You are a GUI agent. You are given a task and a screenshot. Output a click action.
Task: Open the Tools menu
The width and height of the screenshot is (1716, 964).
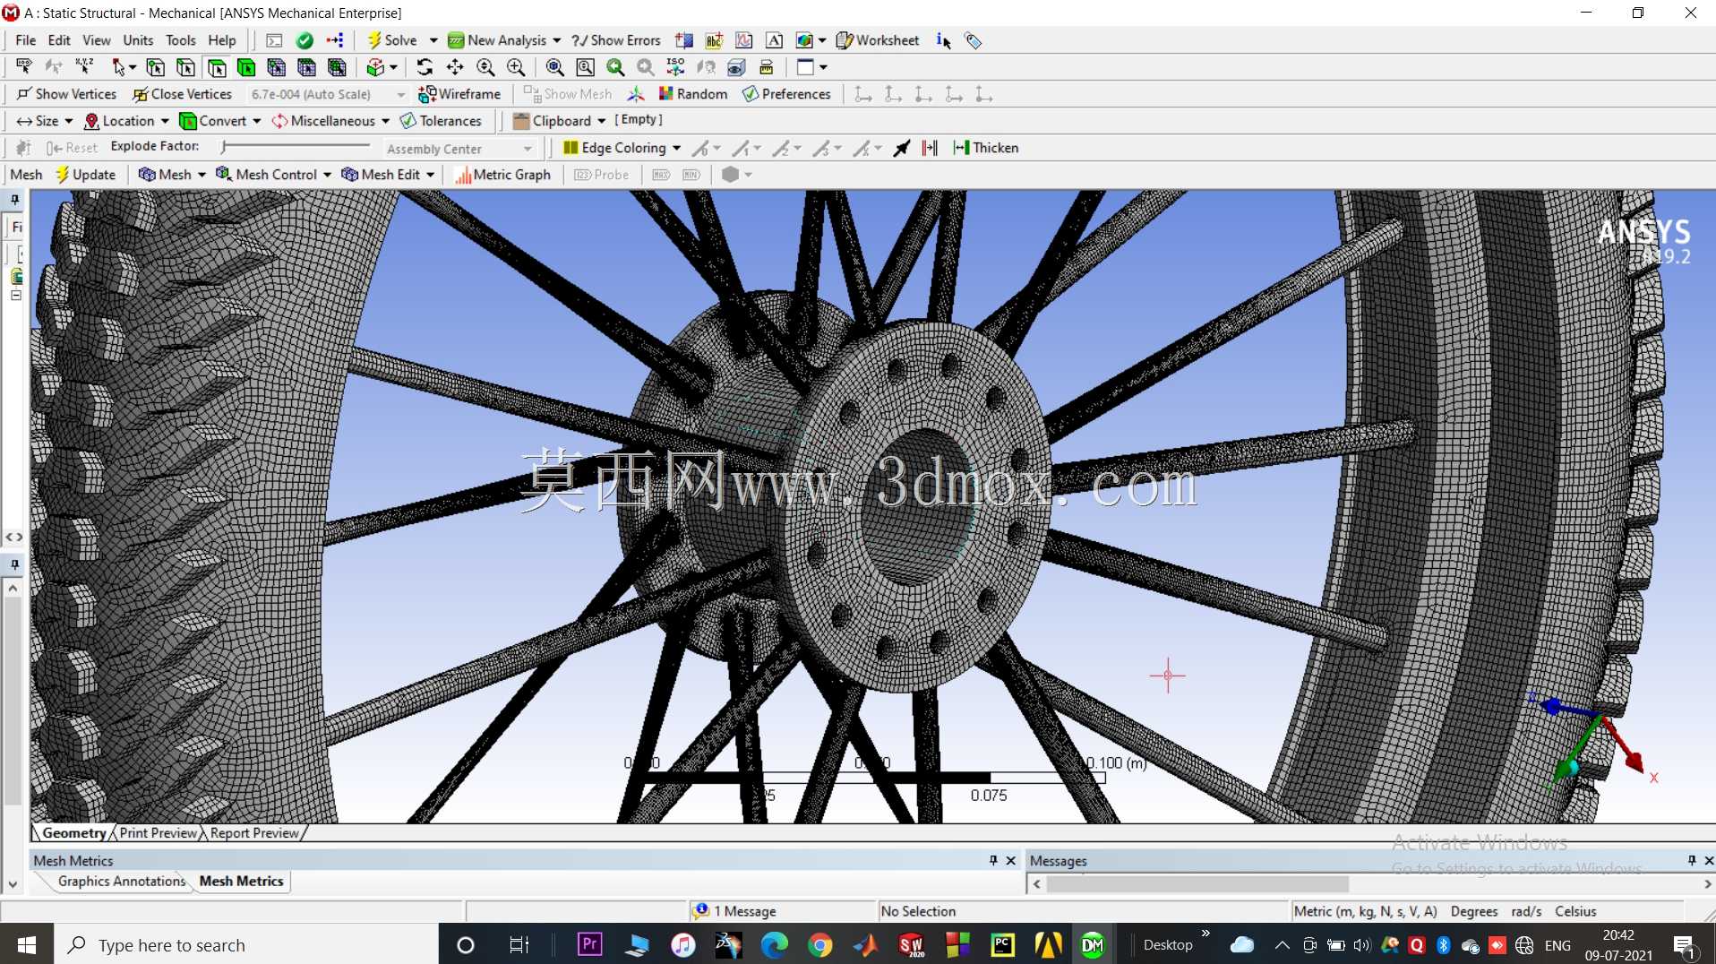click(x=180, y=40)
